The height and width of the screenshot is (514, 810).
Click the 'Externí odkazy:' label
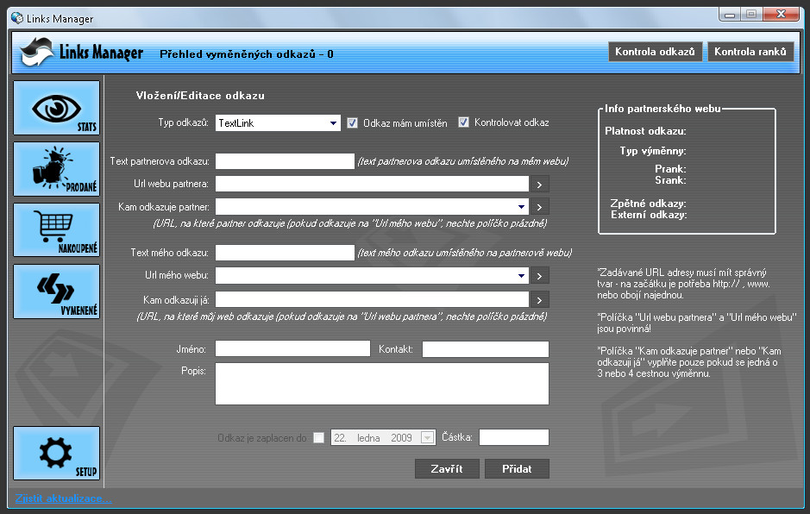tap(649, 215)
